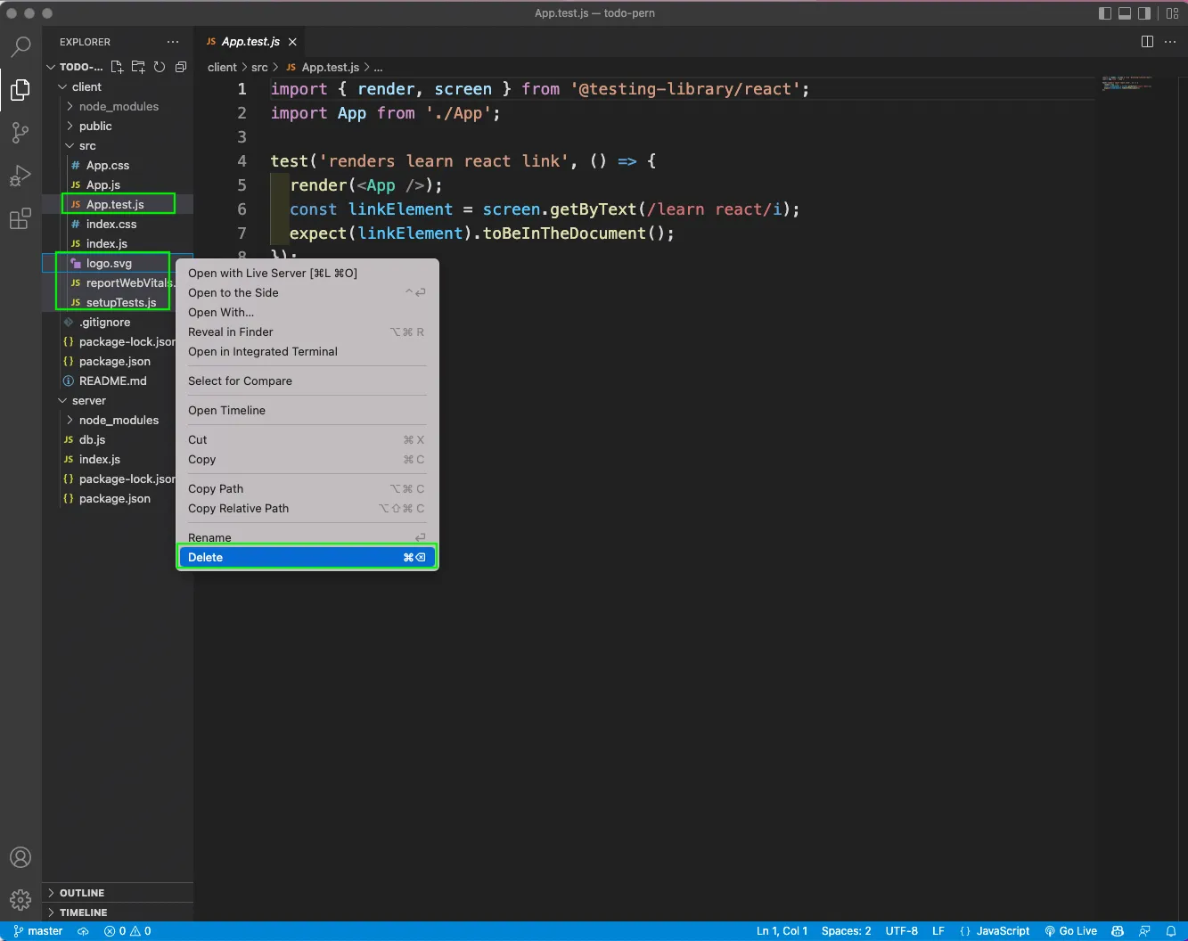
Task: Click the feedback icon in status bar
Action: [x=1145, y=931]
